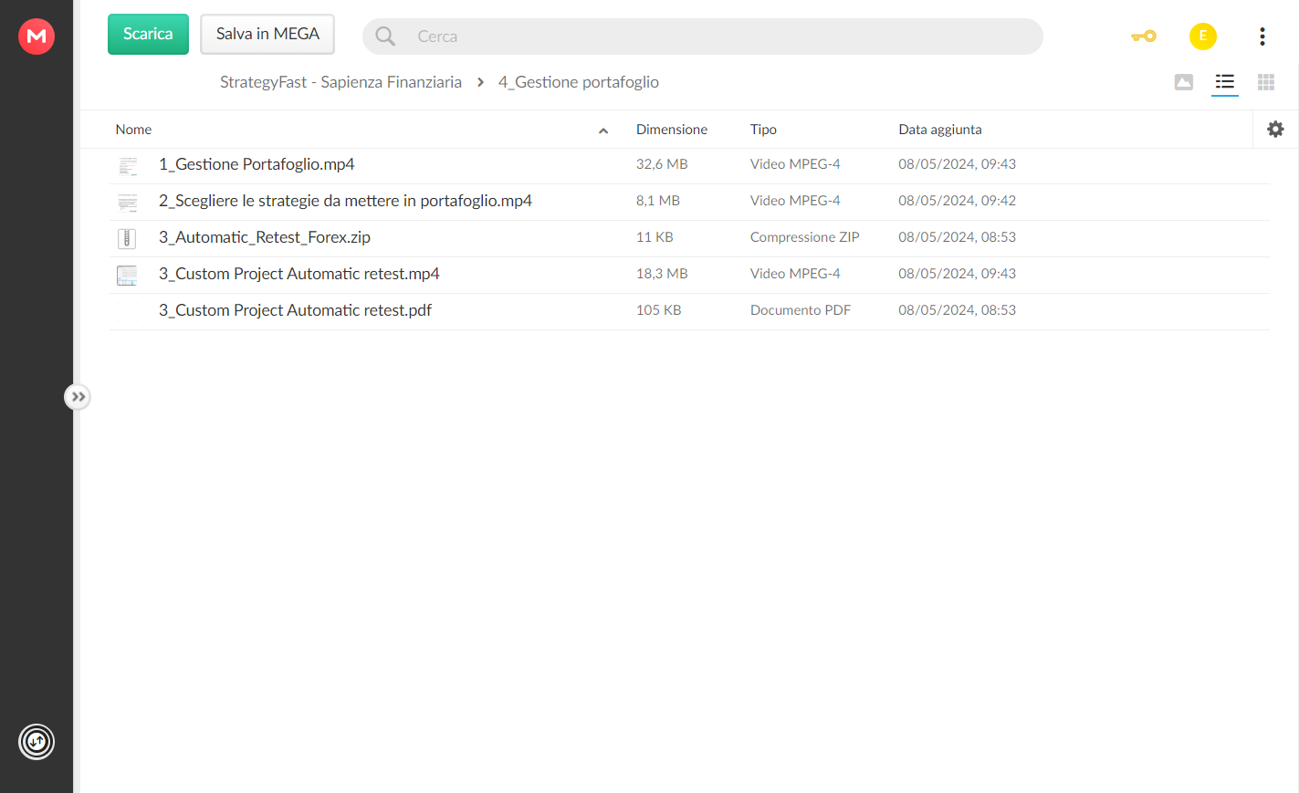Expand the collapsed left sidebar panel
Image resolution: width=1299 pixels, height=793 pixels.
point(78,397)
